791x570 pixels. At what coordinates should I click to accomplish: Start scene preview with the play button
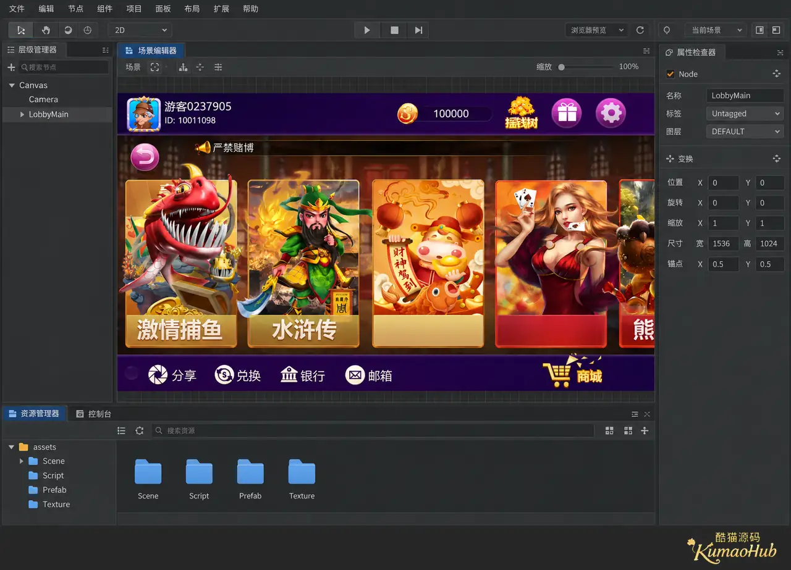click(x=367, y=30)
